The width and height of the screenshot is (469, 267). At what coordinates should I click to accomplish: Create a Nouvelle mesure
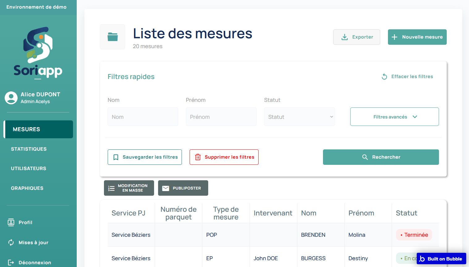point(417,37)
